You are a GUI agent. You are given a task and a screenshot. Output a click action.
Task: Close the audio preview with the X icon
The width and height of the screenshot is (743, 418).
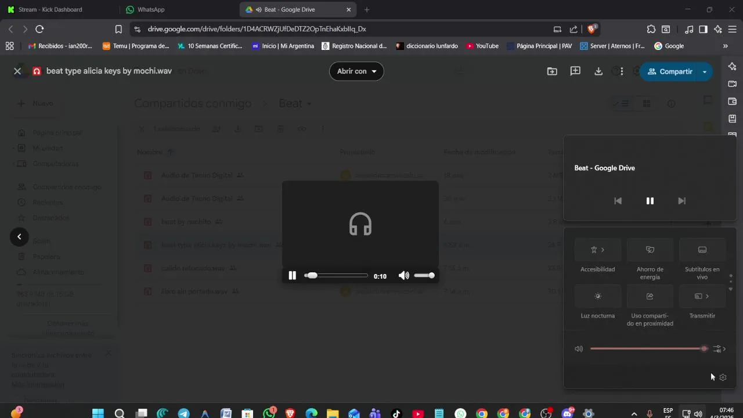(17, 71)
